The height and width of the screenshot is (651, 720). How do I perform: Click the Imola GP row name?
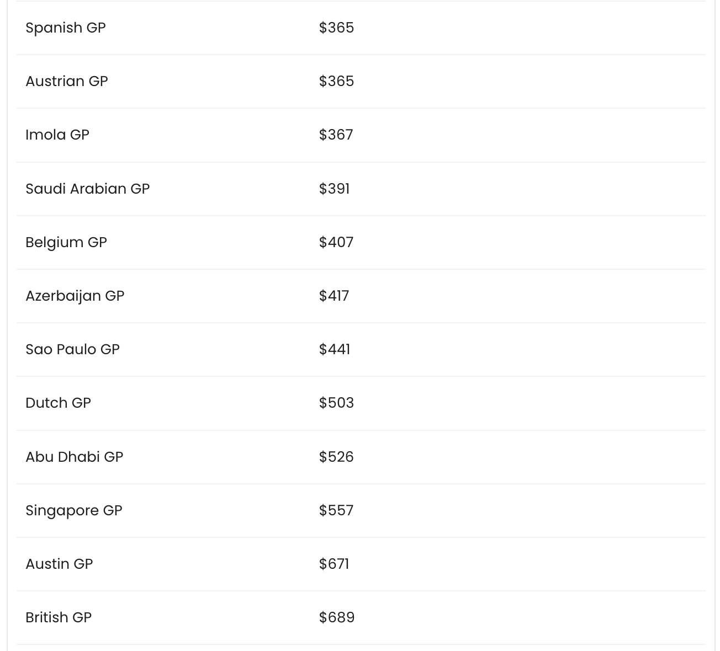click(x=57, y=135)
